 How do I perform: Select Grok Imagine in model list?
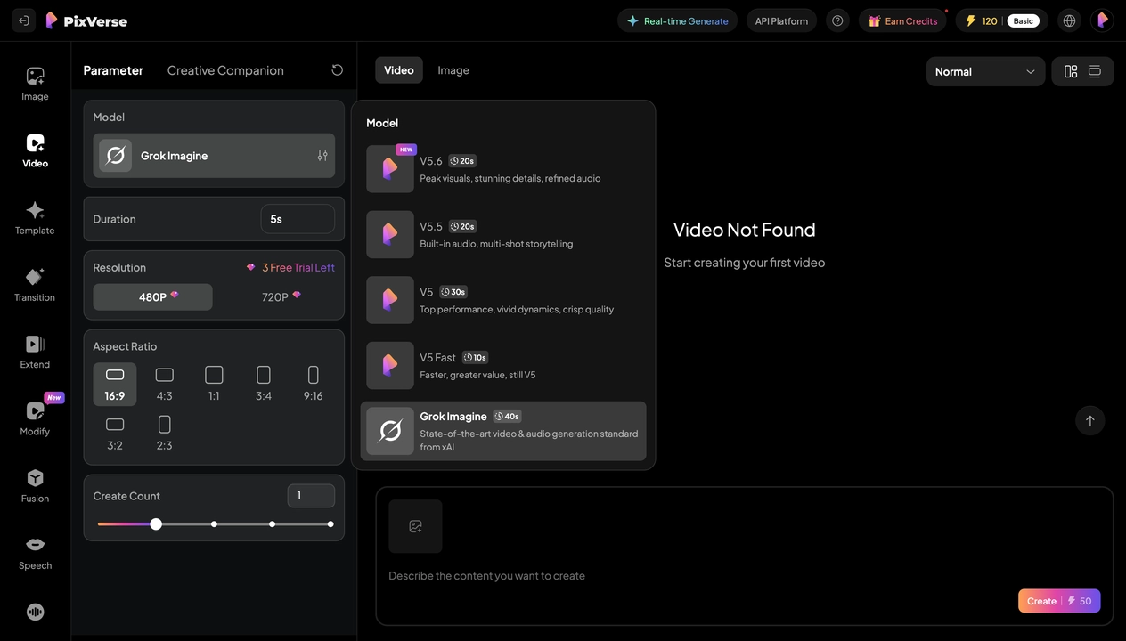[x=503, y=431]
